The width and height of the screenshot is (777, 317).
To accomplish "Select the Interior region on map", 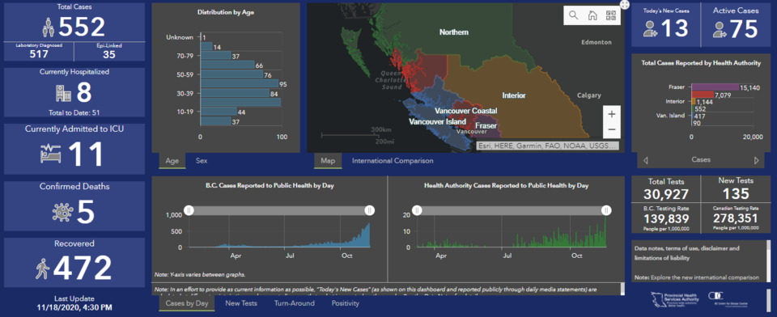I will tap(514, 95).
